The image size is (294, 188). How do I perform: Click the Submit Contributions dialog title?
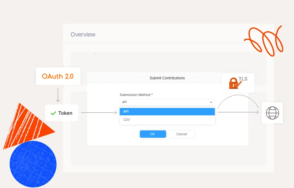click(167, 78)
